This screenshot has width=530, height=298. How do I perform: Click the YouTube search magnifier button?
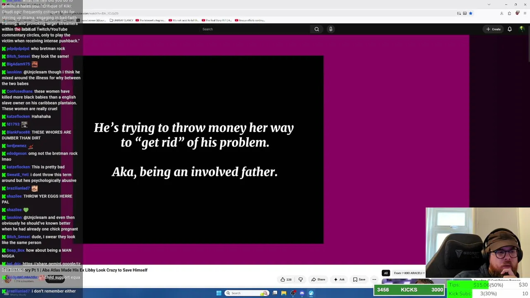pos(317,29)
